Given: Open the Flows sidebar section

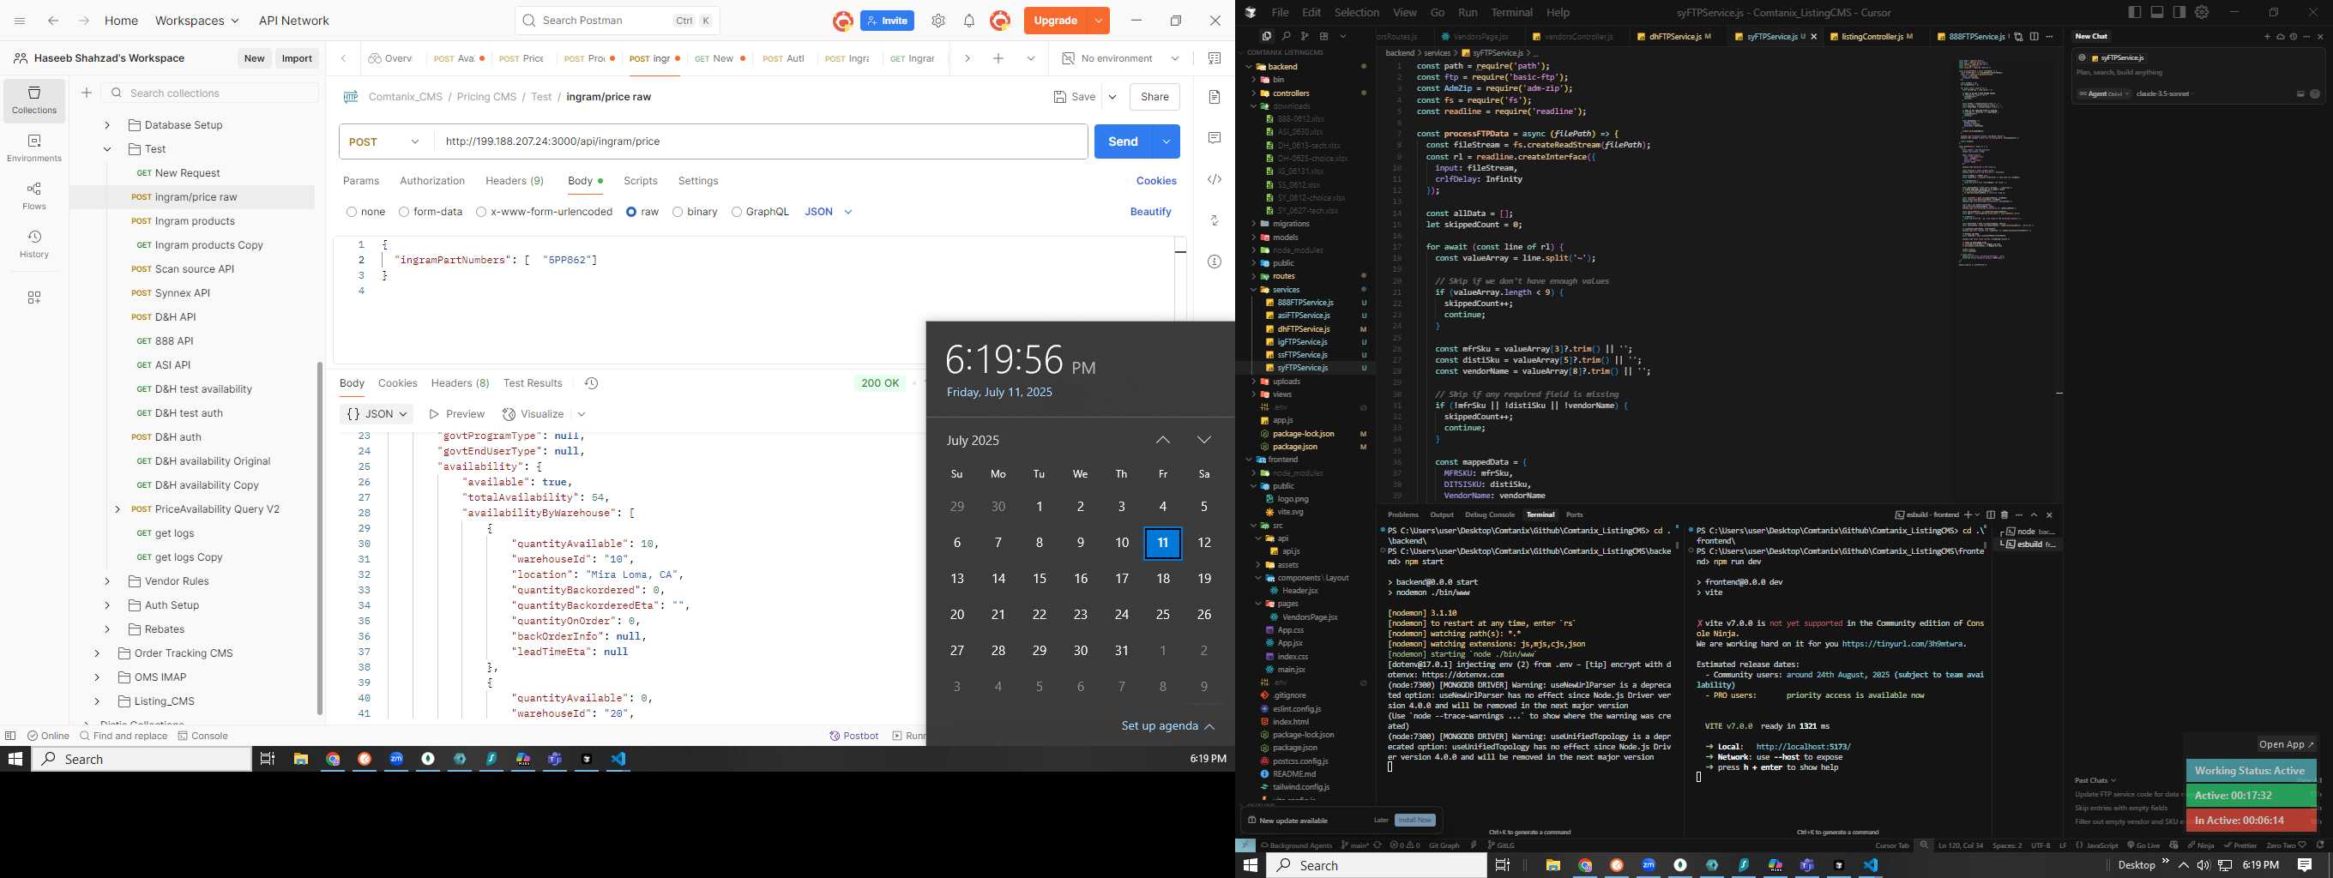Looking at the screenshot, I should pos(34,196).
